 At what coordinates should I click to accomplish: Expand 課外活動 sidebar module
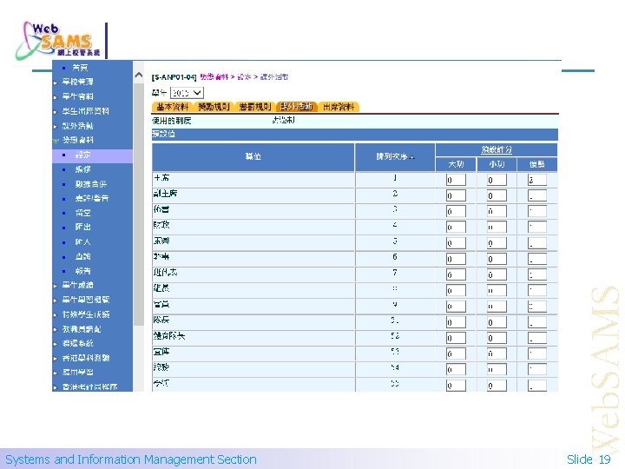pos(78,126)
